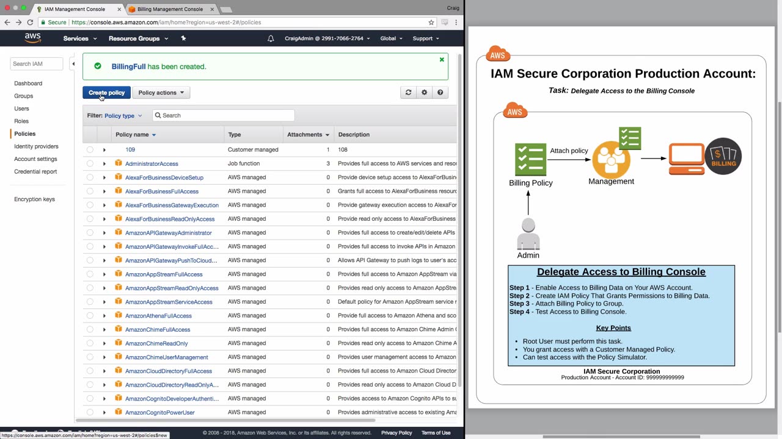Open the help question mark icon

pyautogui.click(x=440, y=93)
